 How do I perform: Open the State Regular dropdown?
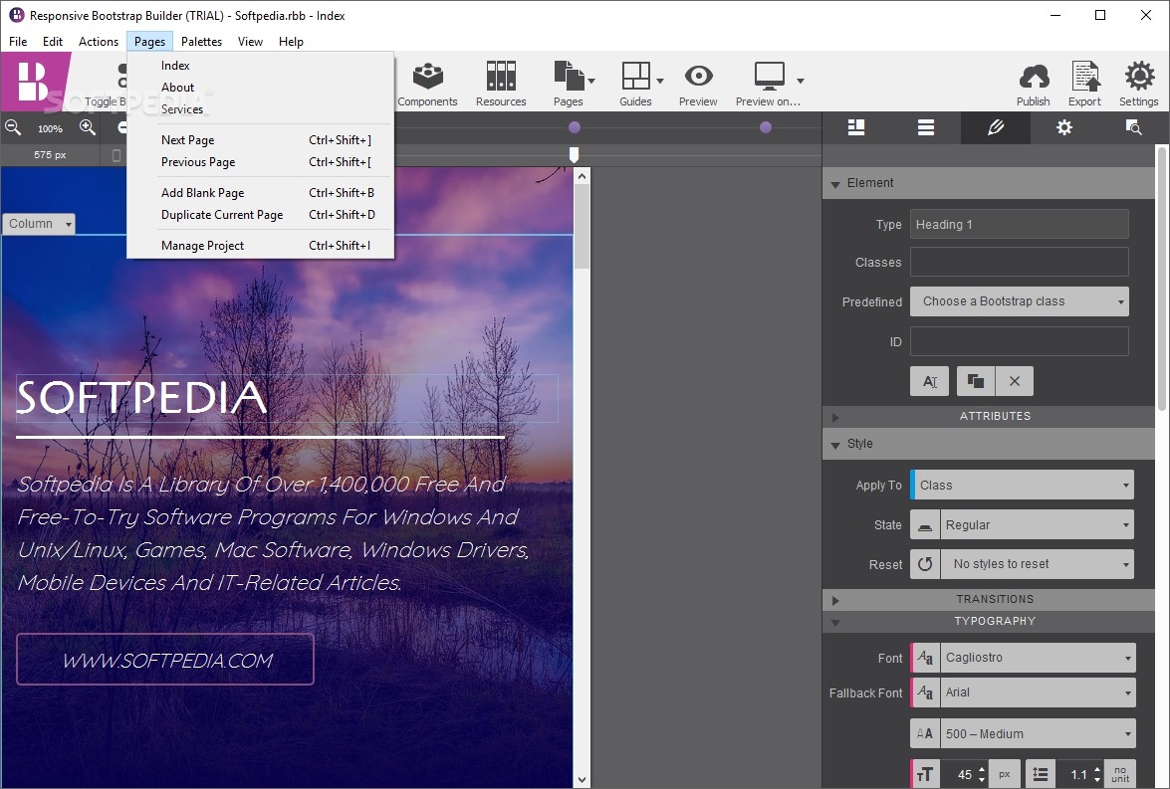click(x=1038, y=525)
